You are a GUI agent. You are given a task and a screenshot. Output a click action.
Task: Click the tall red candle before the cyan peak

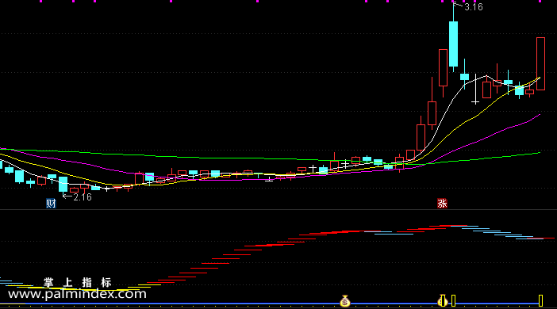[443, 68]
